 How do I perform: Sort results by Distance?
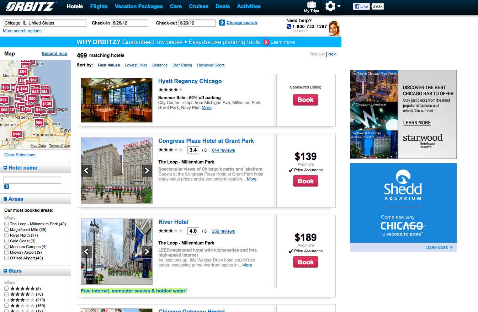160,65
